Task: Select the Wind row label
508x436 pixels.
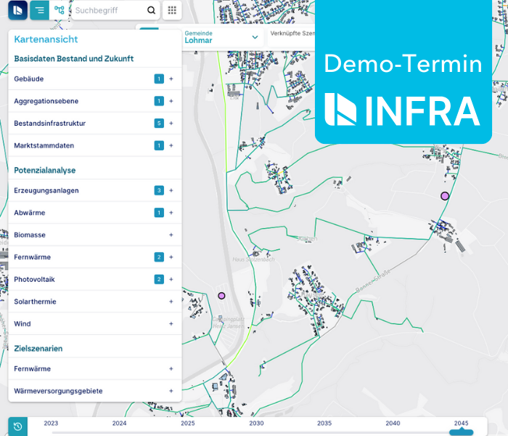Action: tap(22, 324)
